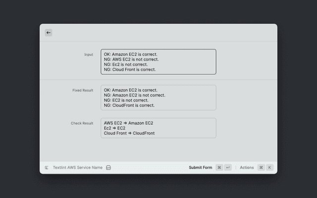Click the 'NG: AWS EC2 is not correct.' input line

tap(131, 59)
